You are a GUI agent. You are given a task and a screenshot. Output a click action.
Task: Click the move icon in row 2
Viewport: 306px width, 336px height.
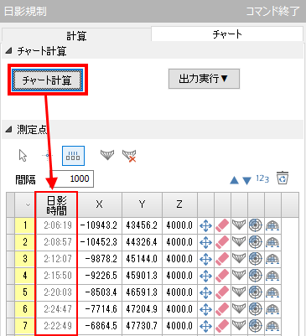tap(206, 242)
